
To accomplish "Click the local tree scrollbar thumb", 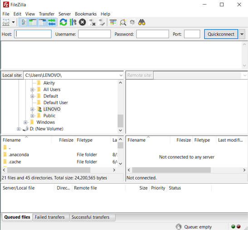I will click(x=120, y=121).
